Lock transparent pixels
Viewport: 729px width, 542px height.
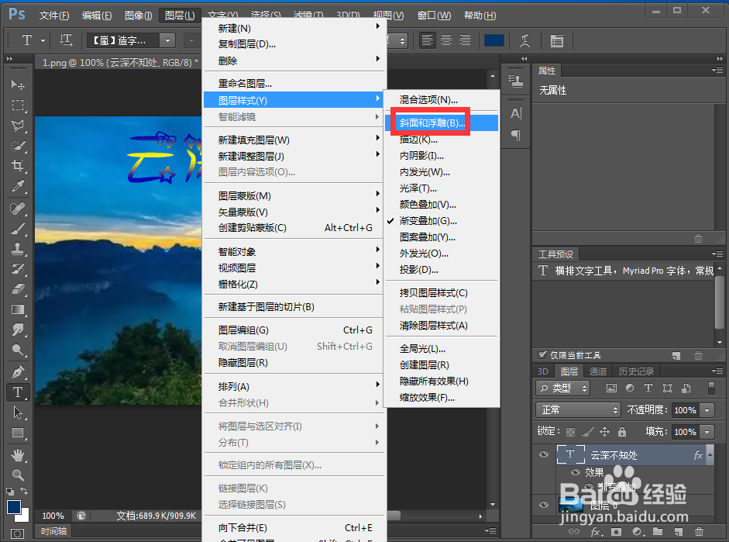pyautogui.click(x=570, y=432)
